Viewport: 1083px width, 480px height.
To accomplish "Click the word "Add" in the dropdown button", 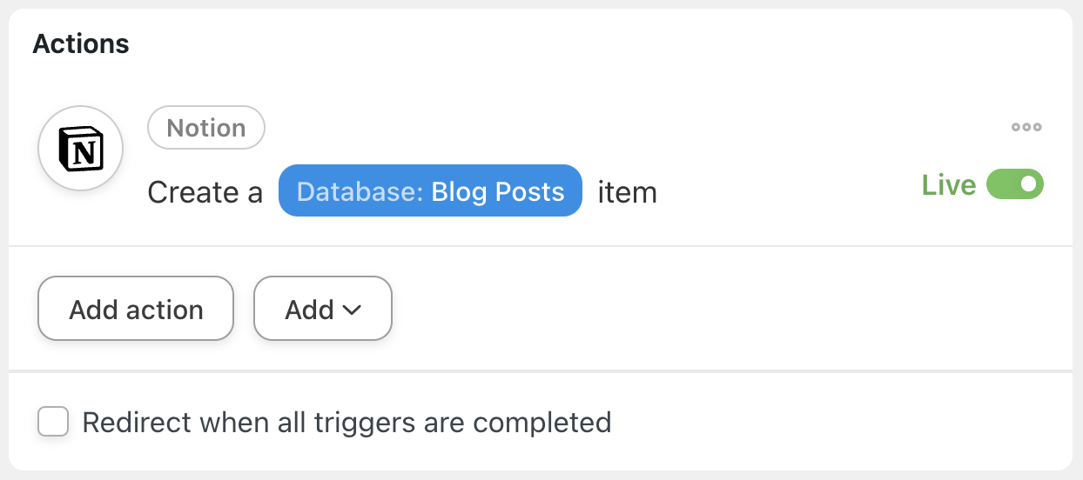I will (x=310, y=310).
